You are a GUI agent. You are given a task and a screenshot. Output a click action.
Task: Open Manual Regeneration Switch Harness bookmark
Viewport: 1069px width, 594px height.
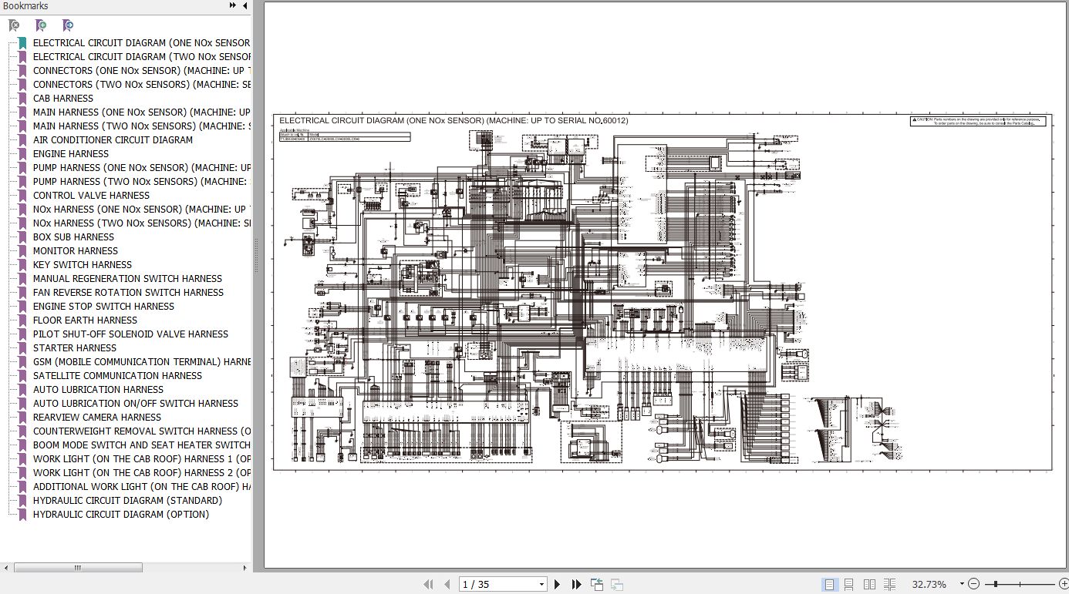127,279
